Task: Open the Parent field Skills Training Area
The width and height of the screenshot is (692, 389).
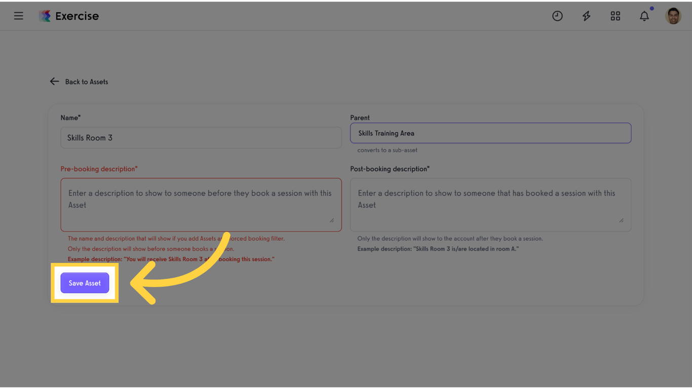Action: (490, 133)
